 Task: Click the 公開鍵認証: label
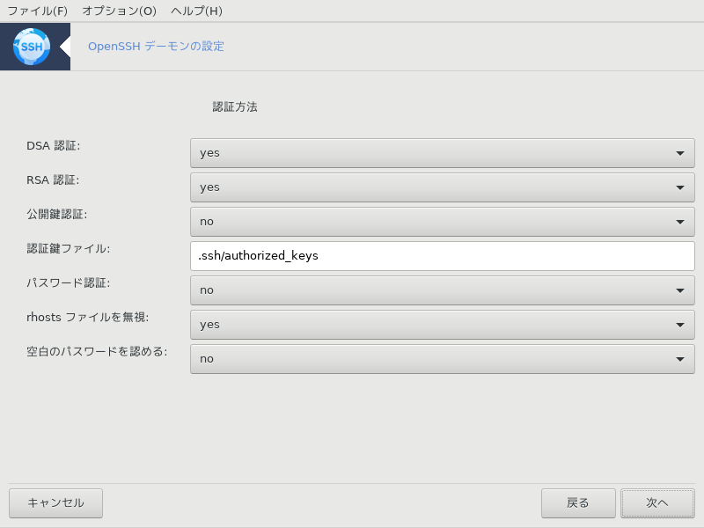57,214
